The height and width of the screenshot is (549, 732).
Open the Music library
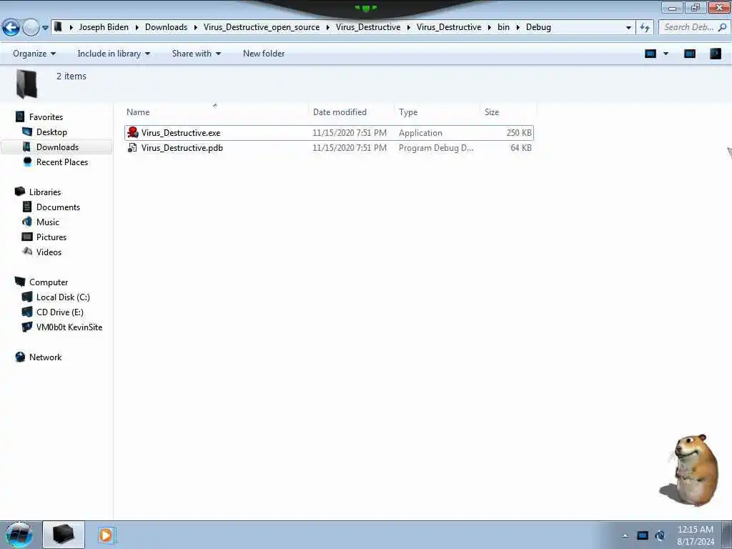click(48, 222)
